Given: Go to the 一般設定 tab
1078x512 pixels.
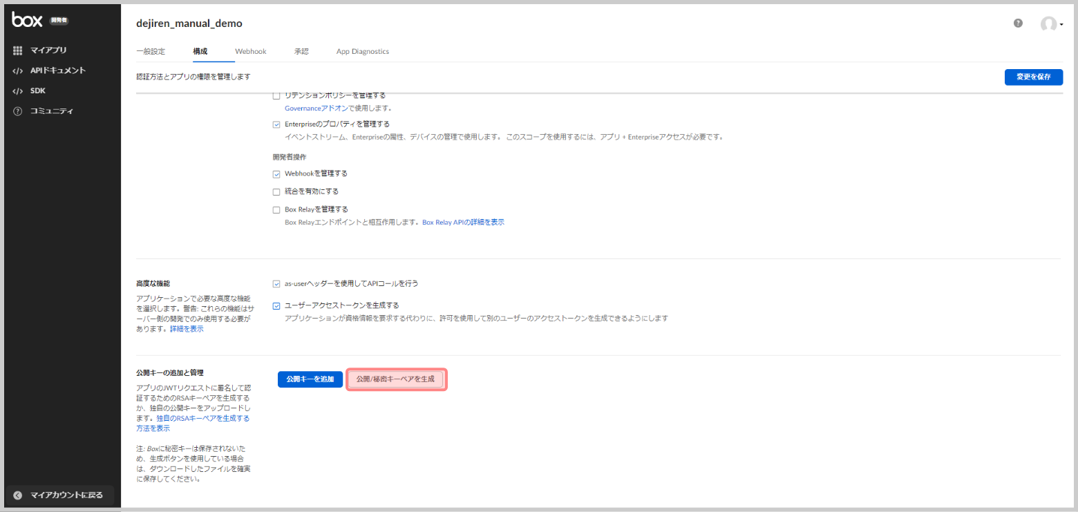Looking at the screenshot, I should point(151,51).
